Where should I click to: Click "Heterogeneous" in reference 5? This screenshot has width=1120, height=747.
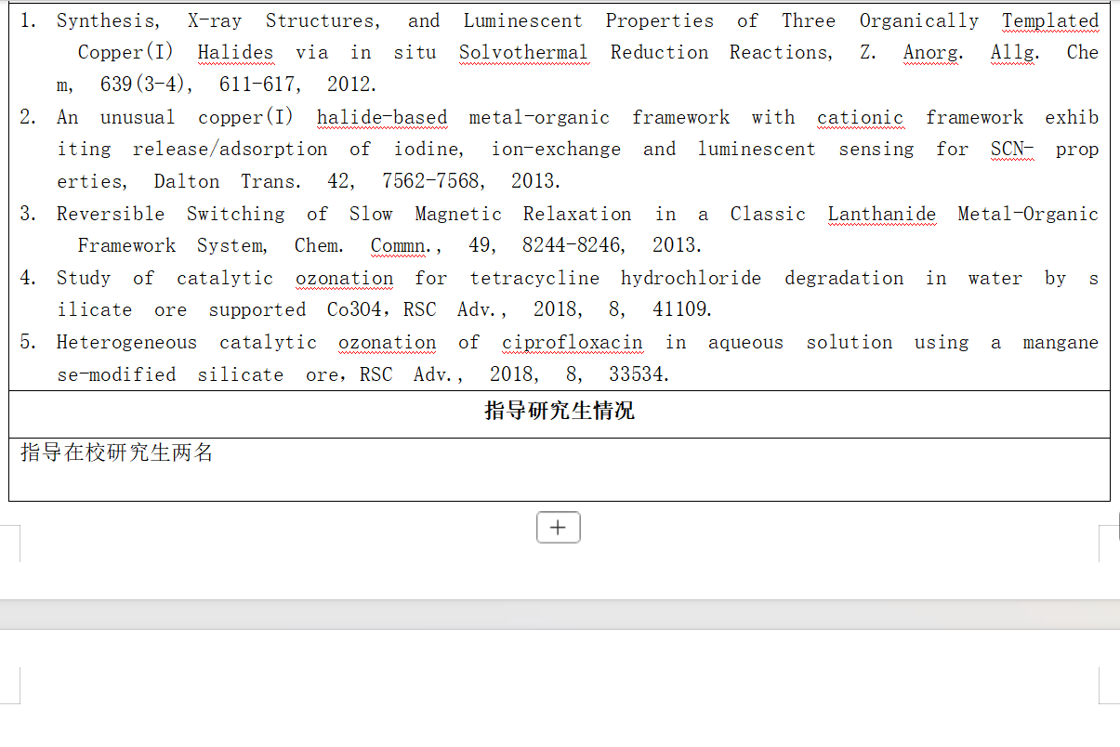127,343
